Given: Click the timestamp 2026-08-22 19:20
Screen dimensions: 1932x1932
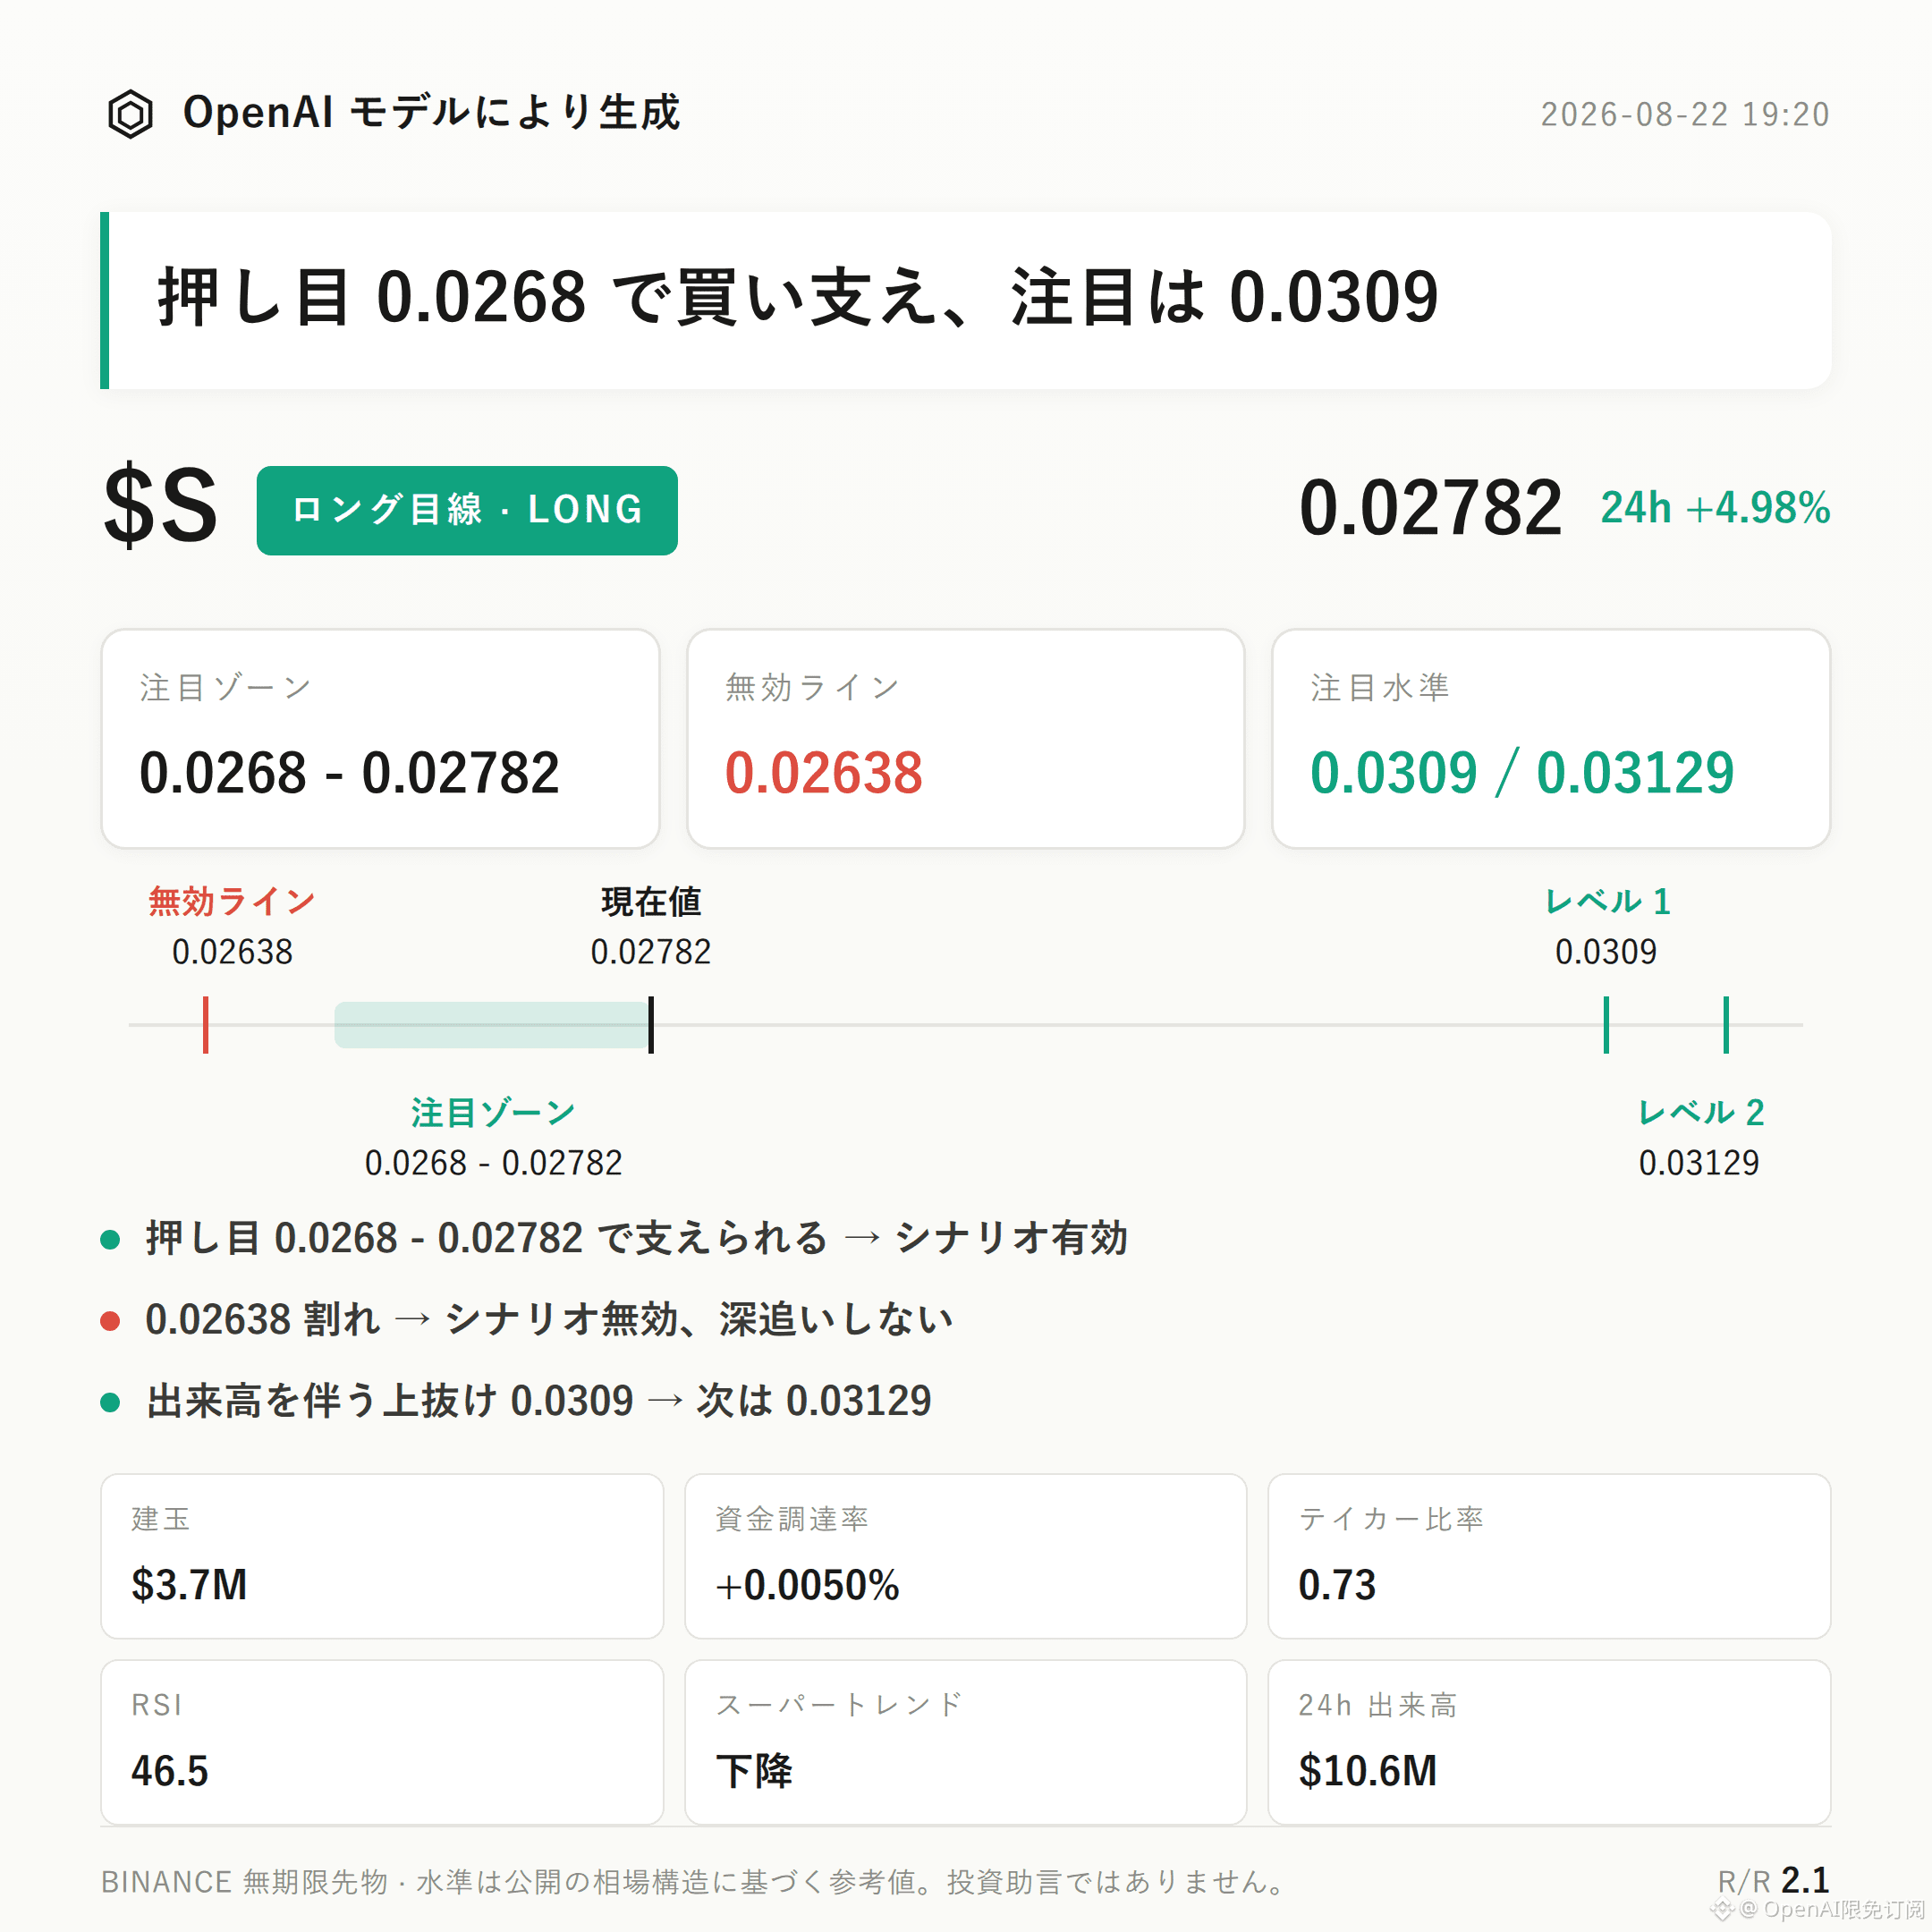Looking at the screenshot, I should (x=1685, y=114).
